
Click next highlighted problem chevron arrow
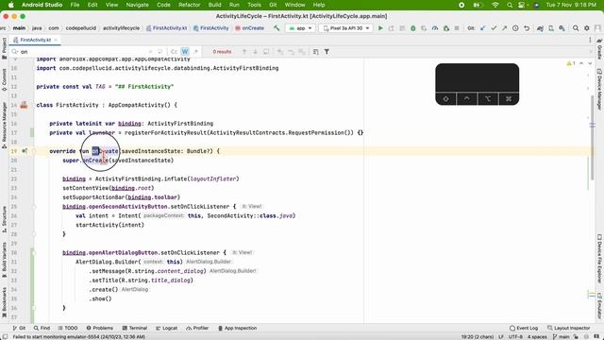590,63
